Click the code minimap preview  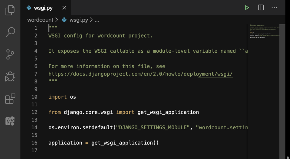pyautogui.click(x=264, y=31)
